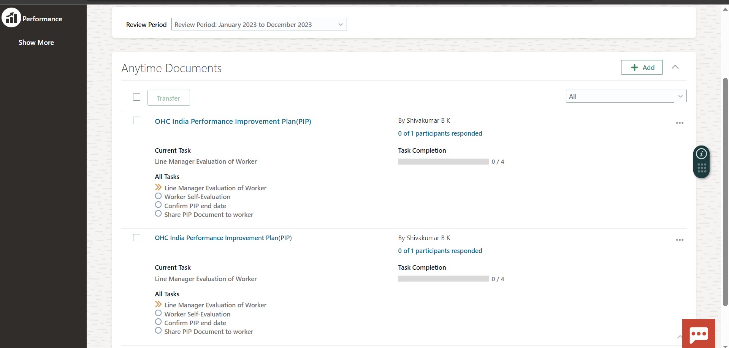Click the in-progress chevrons beside Line Manager Evaluation

point(158,187)
